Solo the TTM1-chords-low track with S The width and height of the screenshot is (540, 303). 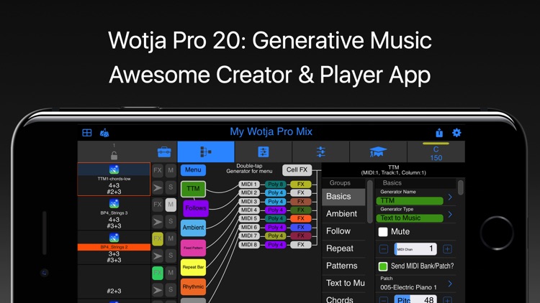pos(171,187)
